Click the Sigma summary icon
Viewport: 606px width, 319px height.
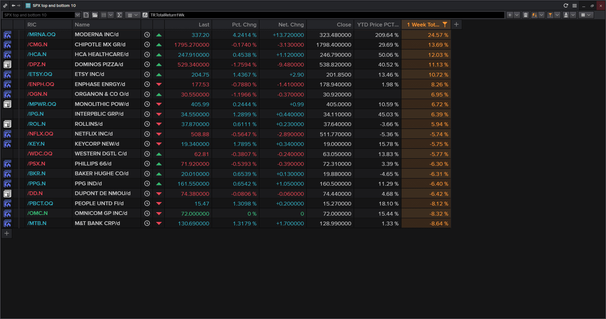(x=119, y=15)
